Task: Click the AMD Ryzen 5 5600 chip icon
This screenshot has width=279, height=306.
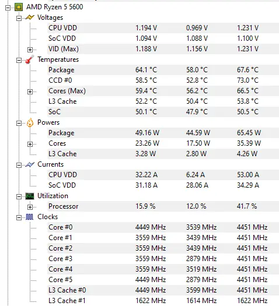Action: pos(19,7)
